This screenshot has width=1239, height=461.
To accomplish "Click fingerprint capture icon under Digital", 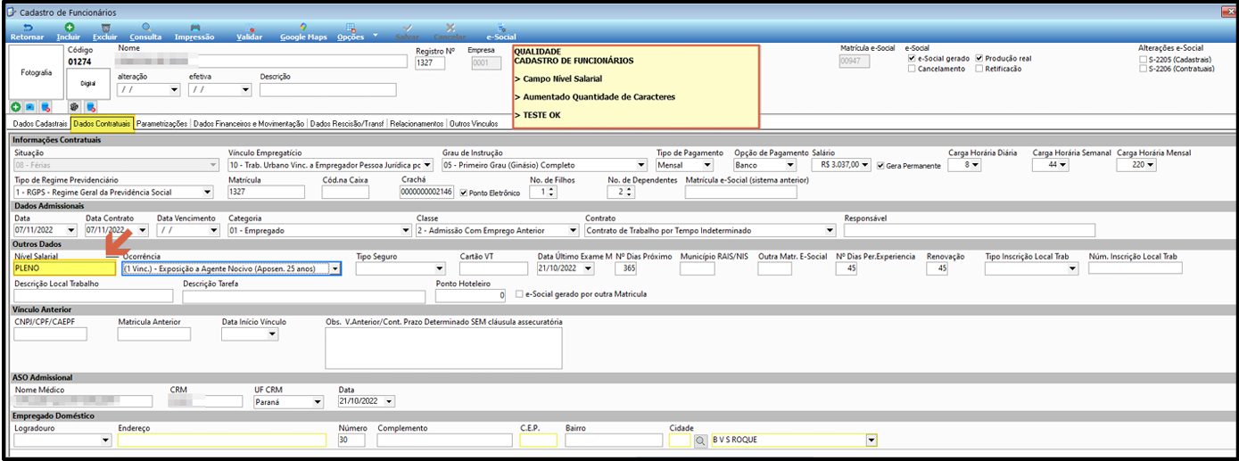I will (x=74, y=106).
